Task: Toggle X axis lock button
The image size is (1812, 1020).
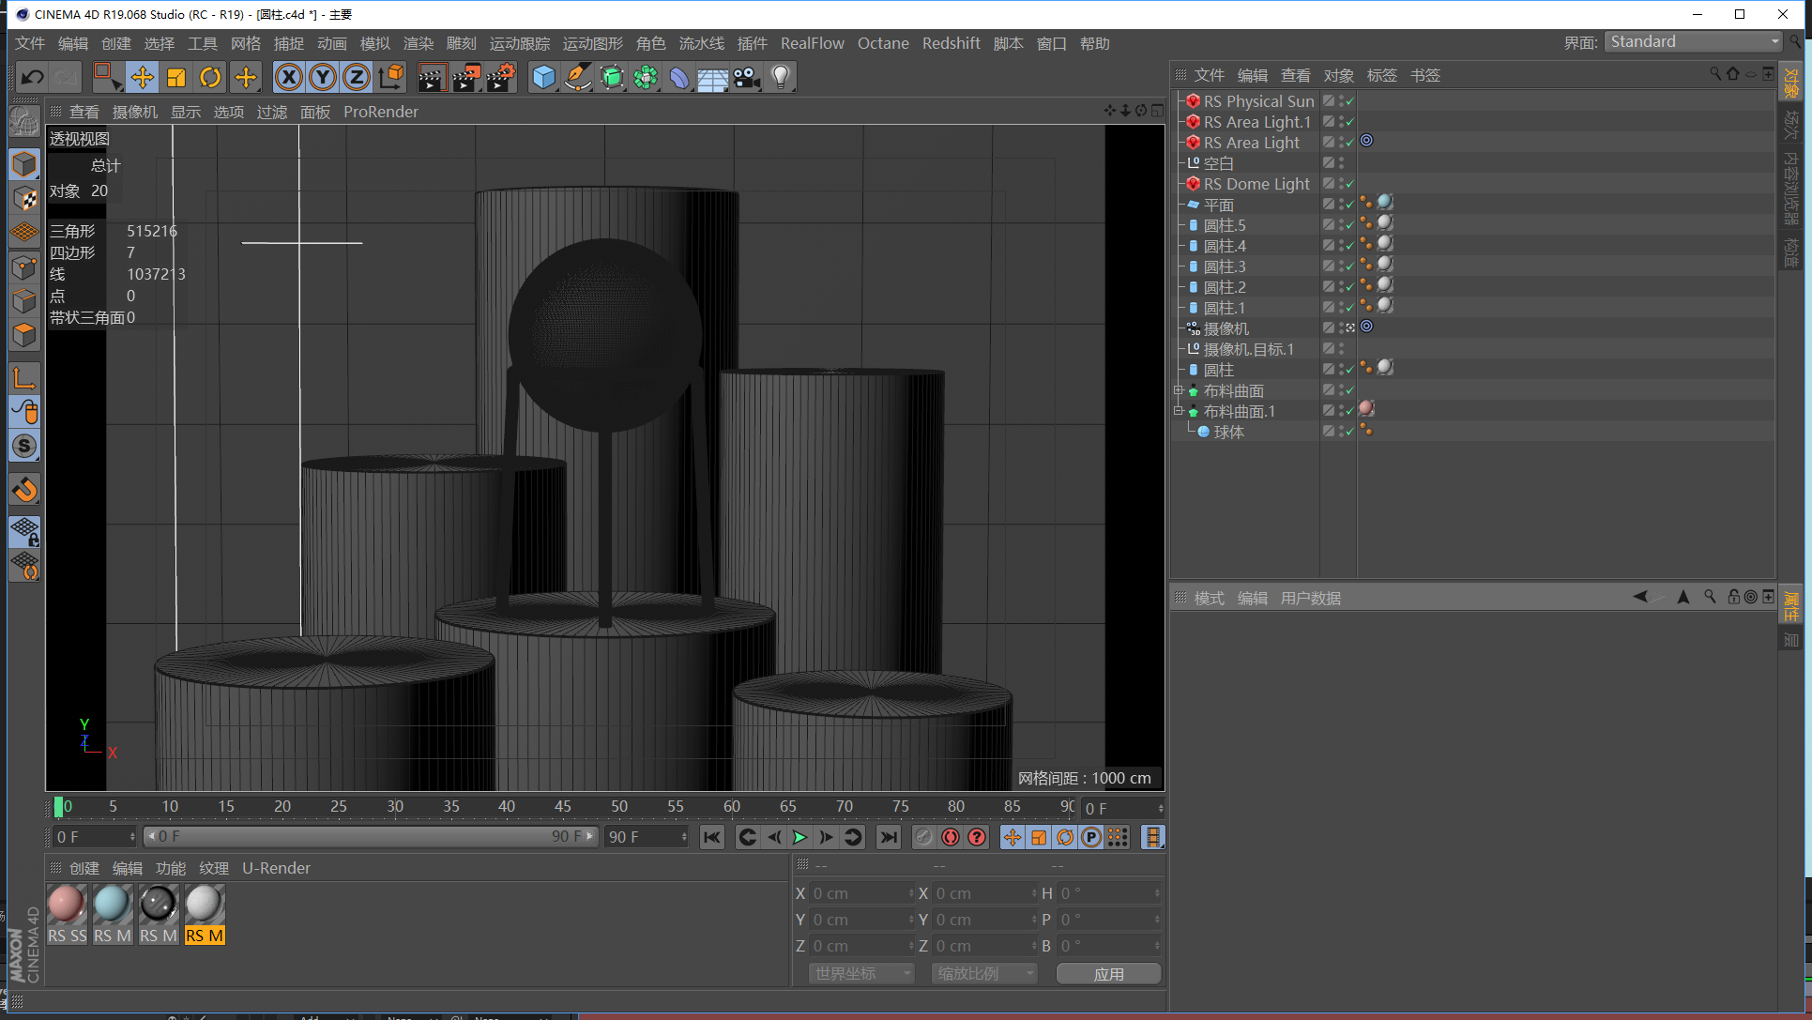Action: [x=289, y=77]
